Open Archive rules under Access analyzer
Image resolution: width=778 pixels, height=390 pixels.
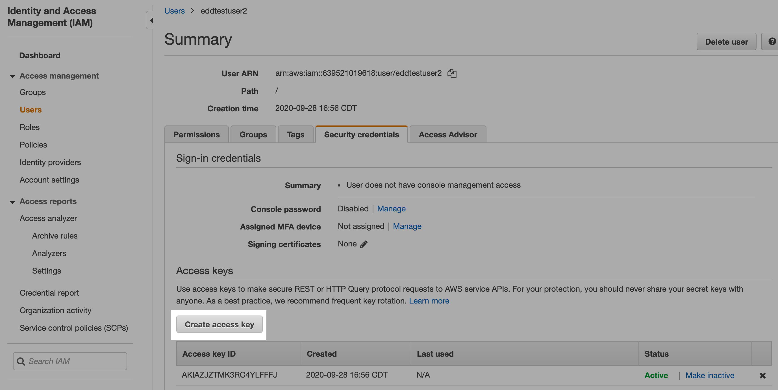click(x=55, y=236)
